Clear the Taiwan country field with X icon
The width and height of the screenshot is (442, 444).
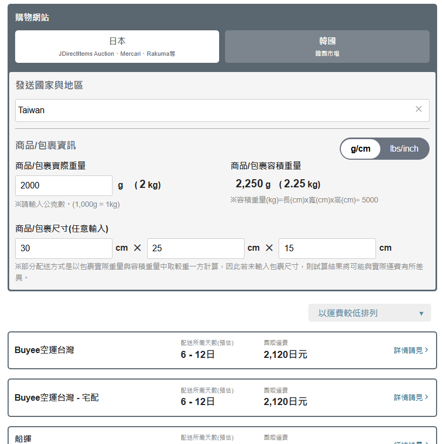(x=418, y=109)
